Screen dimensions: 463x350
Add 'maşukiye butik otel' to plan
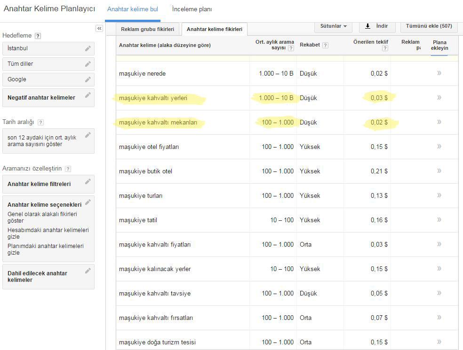click(439, 171)
